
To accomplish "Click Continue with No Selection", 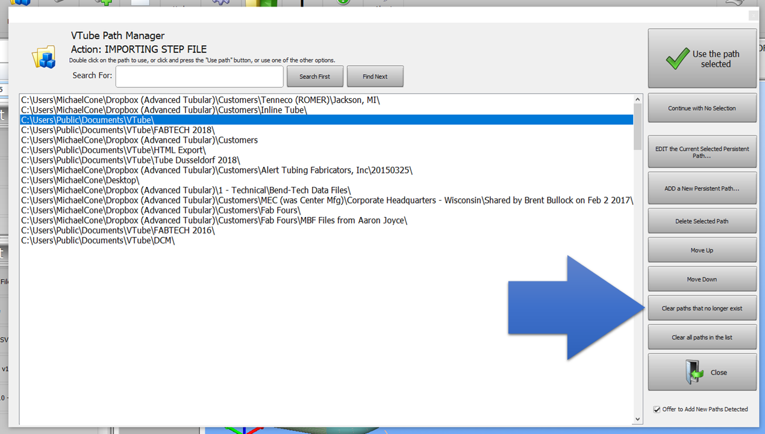I will tap(702, 108).
